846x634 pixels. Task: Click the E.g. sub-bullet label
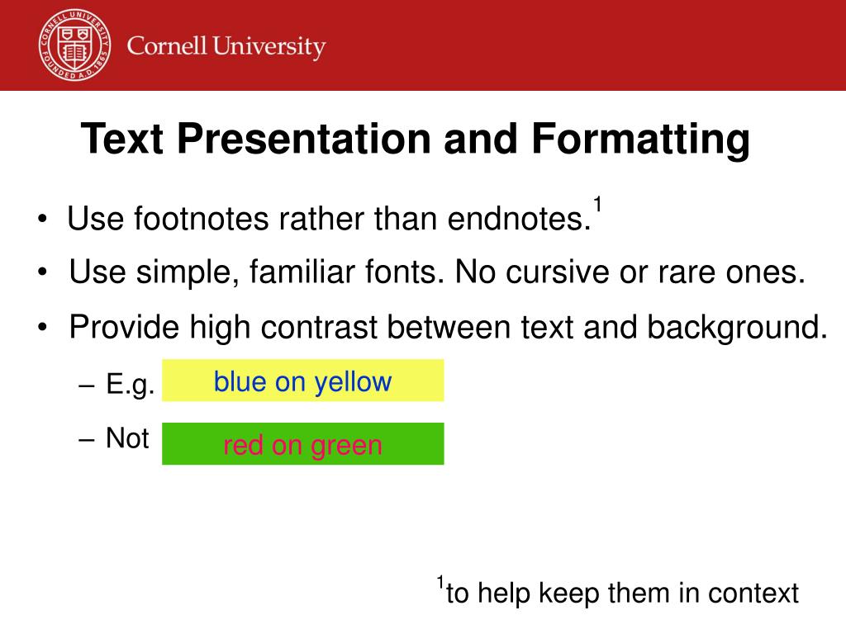click(131, 385)
